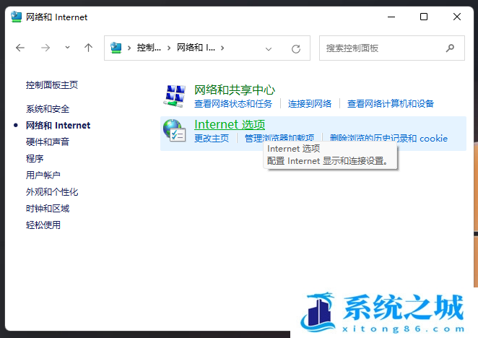Refresh the Control Panel view
The height and width of the screenshot is (338, 478).
[x=296, y=49]
